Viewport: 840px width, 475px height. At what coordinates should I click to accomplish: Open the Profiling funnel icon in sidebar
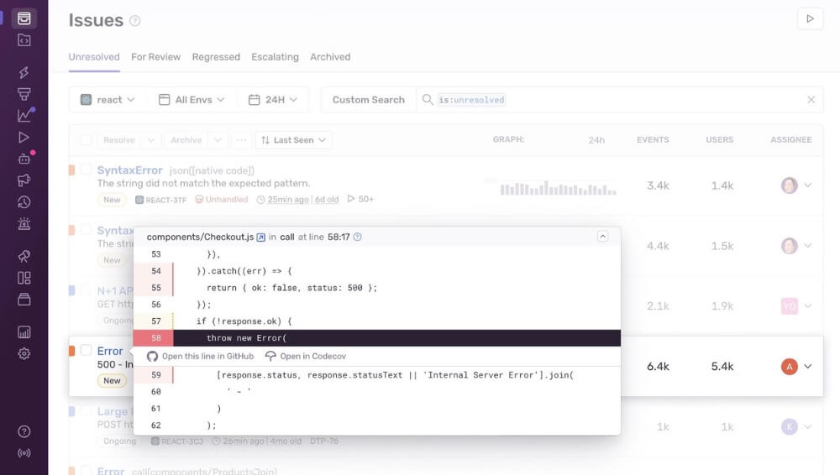(24, 94)
